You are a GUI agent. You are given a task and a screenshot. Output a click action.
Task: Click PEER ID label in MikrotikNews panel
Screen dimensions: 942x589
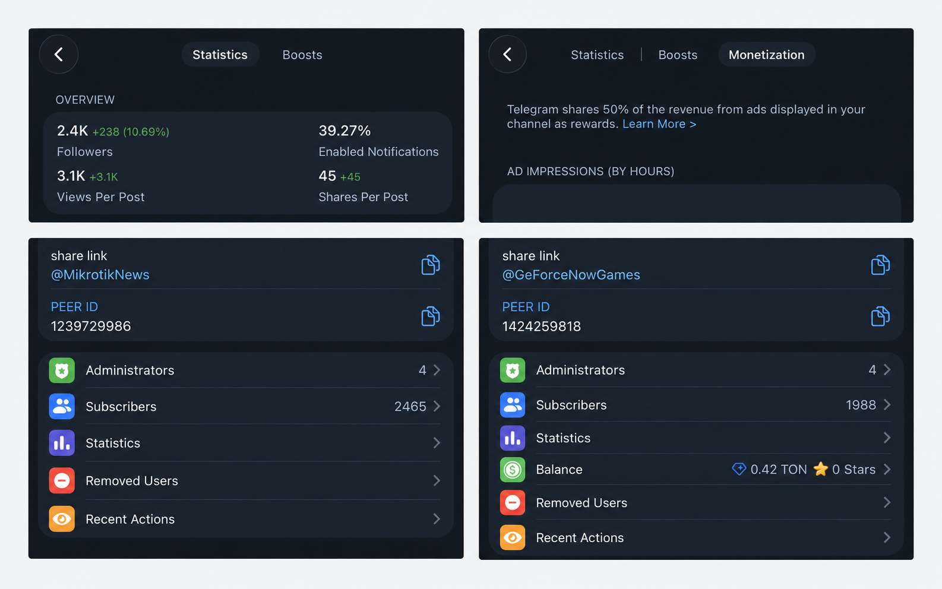[x=74, y=307]
